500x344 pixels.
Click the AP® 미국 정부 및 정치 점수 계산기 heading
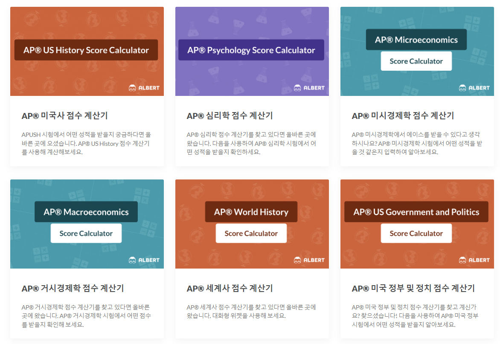(x=413, y=288)
